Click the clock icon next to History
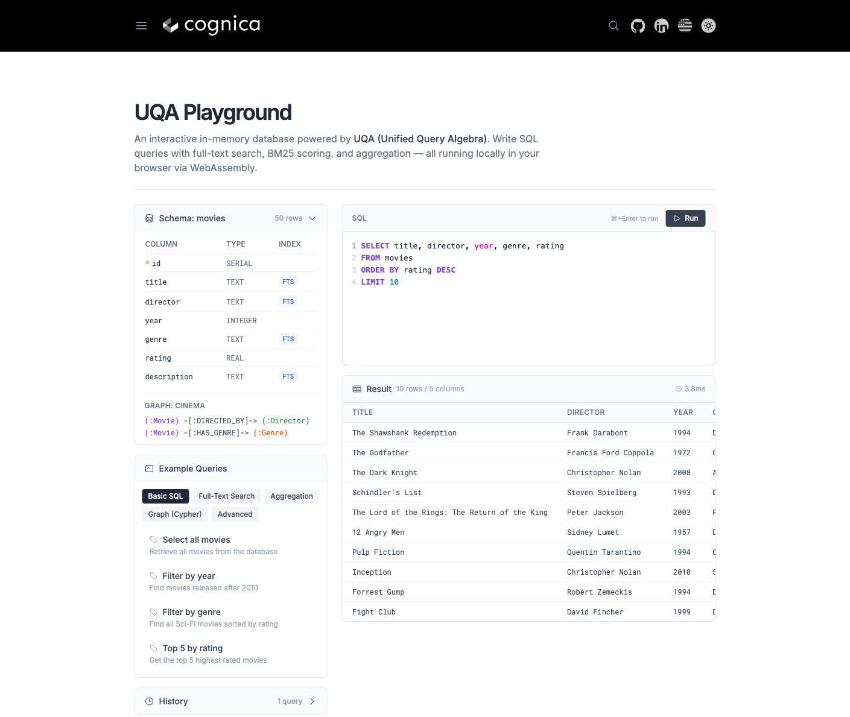 [x=149, y=701]
